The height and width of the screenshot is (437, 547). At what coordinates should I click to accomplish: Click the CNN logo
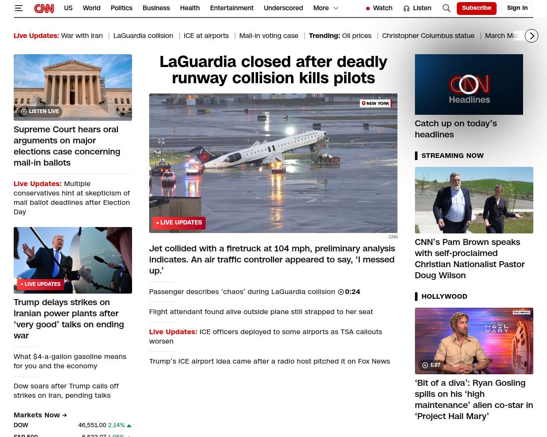pos(44,8)
